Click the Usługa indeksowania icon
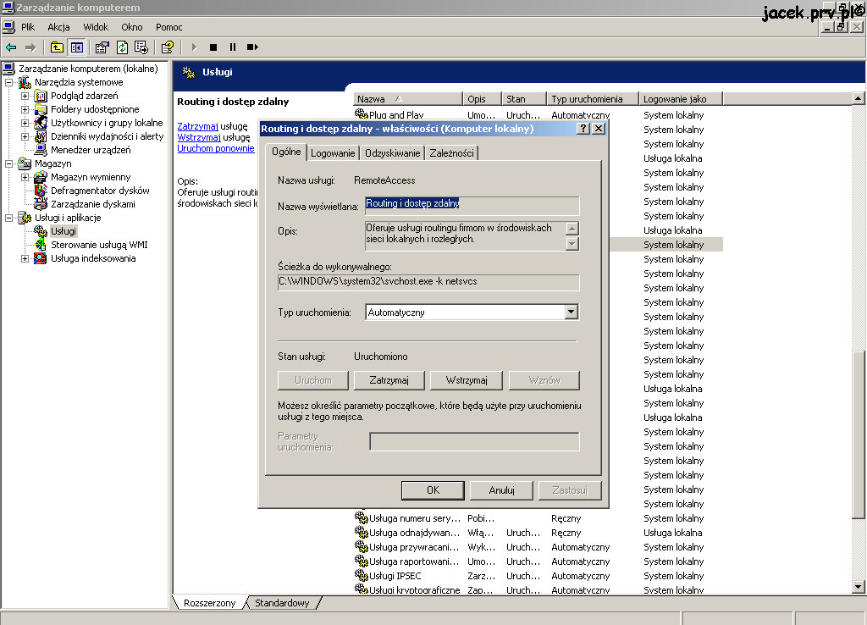The image size is (867, 625). [41, 258]
